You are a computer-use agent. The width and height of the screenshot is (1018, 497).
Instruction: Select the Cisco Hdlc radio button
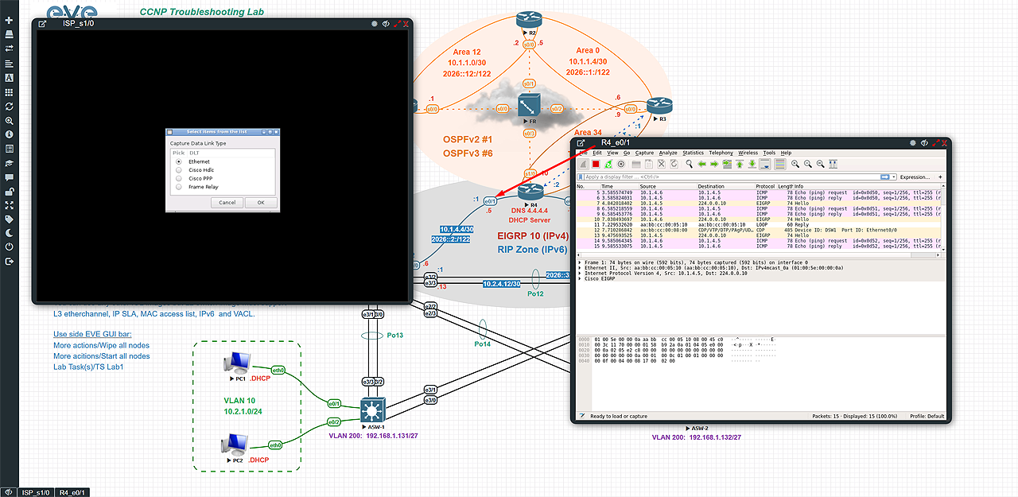tap(178, 170)
